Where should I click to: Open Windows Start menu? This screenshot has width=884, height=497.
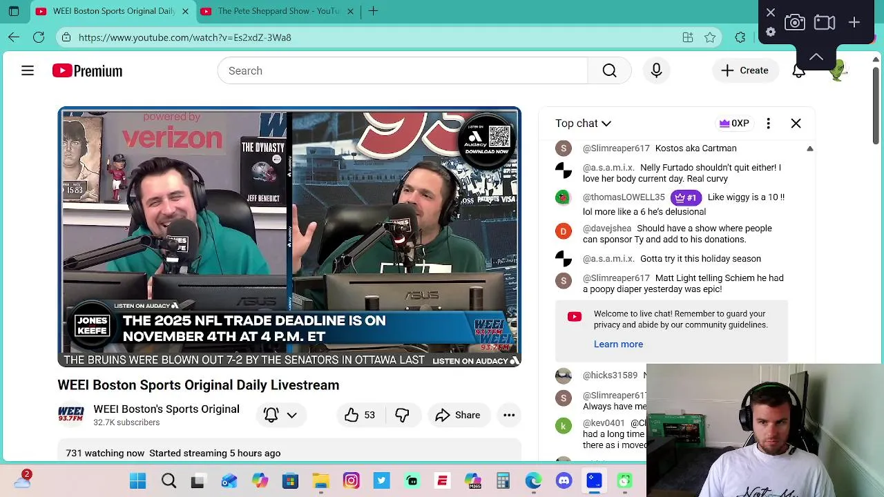click(137, 481)
